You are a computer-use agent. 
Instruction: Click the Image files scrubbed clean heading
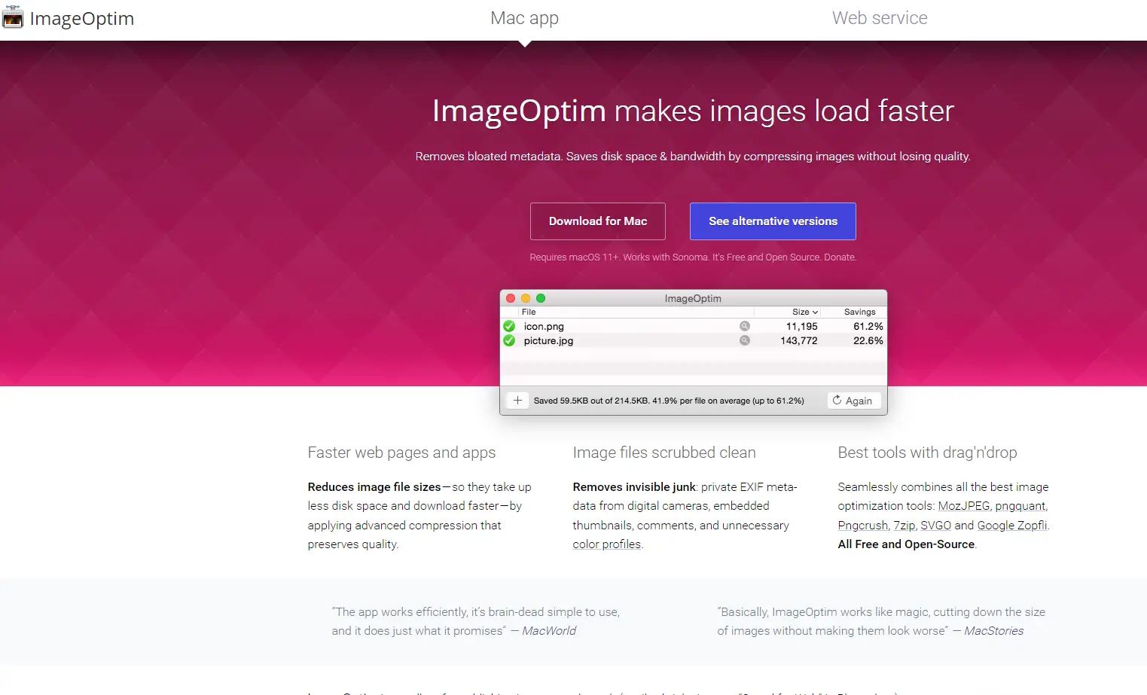pyautogui.click(x=664, y=453)
